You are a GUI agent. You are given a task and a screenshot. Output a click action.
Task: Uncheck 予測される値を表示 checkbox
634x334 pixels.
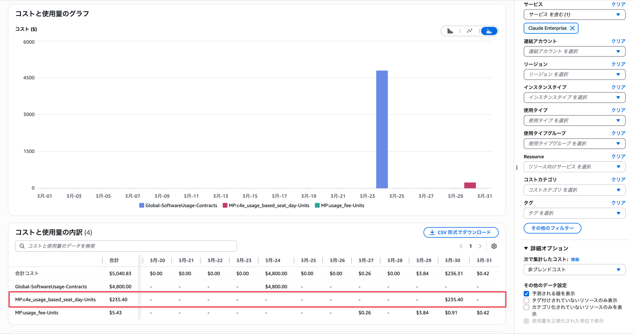coord(526,294)
